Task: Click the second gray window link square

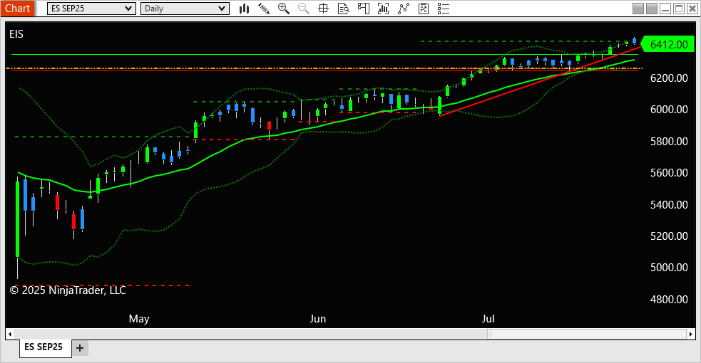Action: tap(652, 9)
